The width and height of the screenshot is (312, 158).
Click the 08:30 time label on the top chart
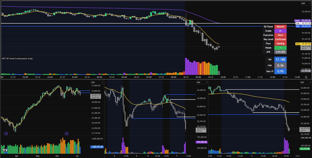[x=186, y=77]
